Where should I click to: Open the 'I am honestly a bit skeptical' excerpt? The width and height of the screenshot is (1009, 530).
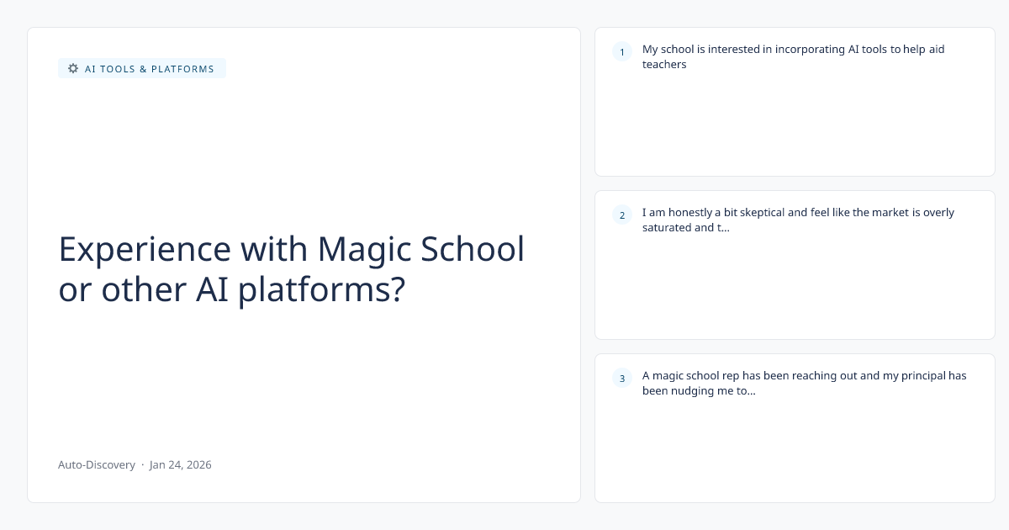(x=798, y=213)
